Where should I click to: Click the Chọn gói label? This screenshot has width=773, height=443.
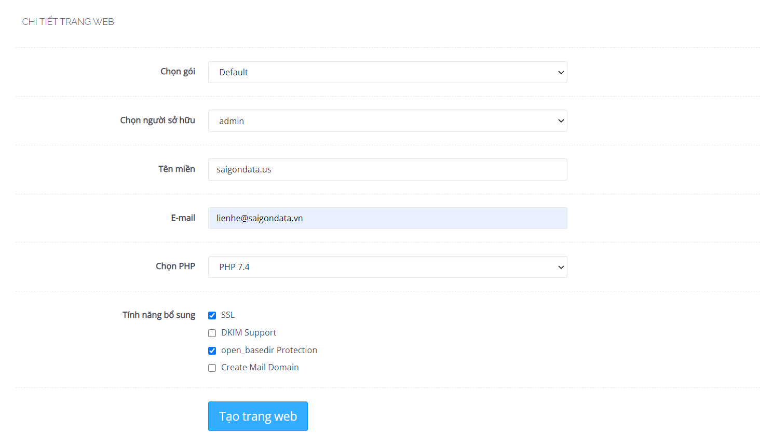click(x=178, y=72)
